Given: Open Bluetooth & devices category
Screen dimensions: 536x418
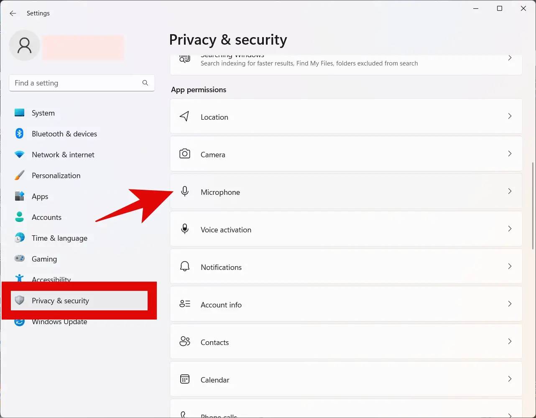Looking at the screenshot, I should 64,134.
